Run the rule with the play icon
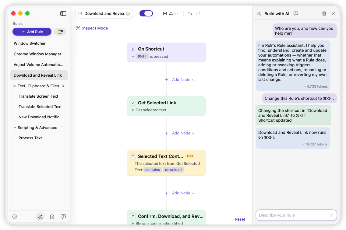 pyautogui.click(x=165, y=14)
